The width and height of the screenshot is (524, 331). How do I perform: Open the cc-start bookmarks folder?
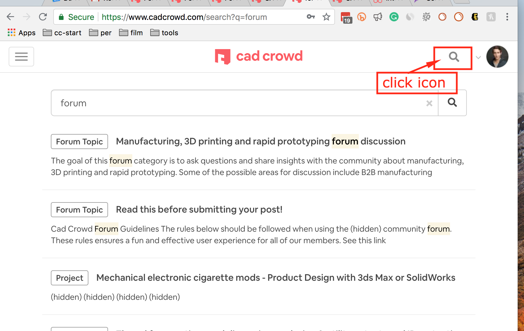(62, 33)
